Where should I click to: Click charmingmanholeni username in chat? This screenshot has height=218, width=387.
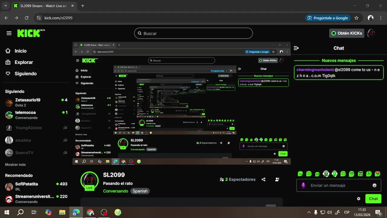click(x=314, y=70)
